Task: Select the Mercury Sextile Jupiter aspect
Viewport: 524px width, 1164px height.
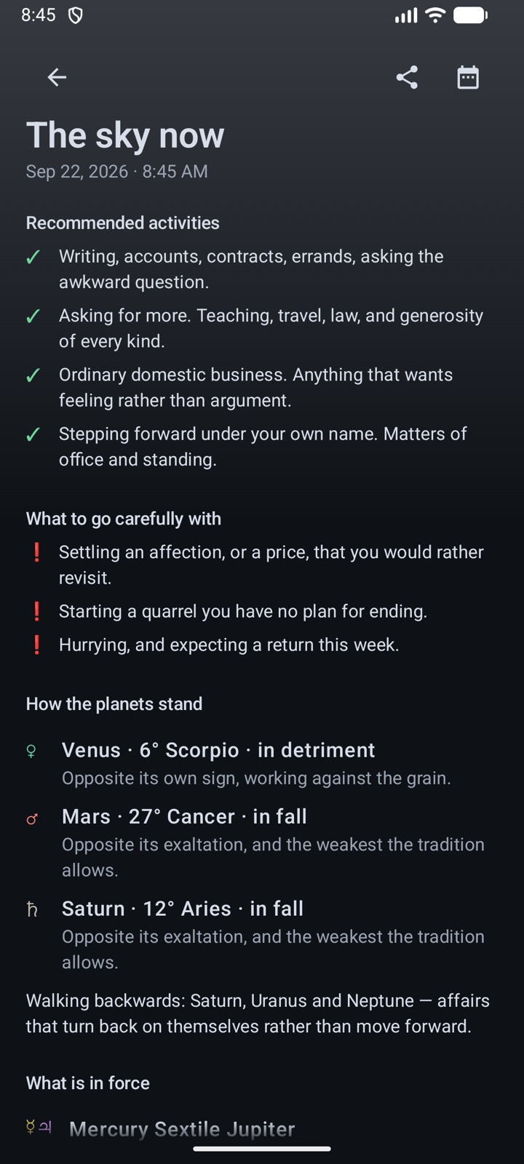Action: pos(182,1129)
